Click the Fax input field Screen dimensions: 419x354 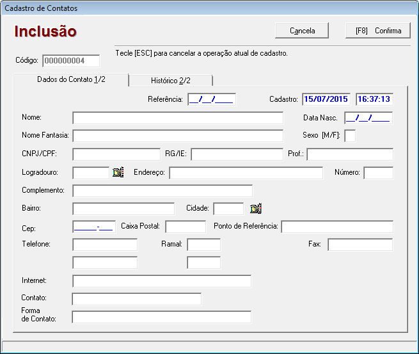pos(360,245)
